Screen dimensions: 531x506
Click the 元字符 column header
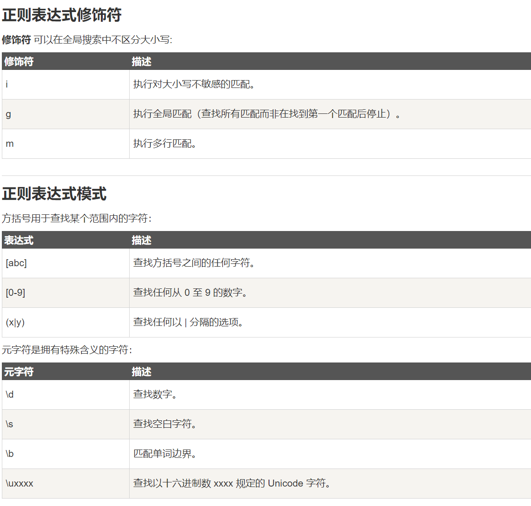(x=19, y=372)
